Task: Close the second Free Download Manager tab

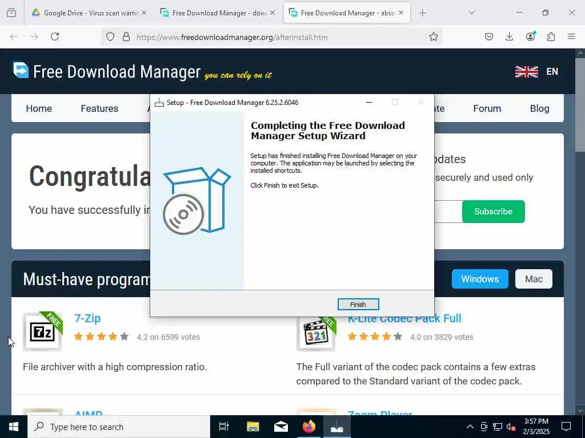Action: pos(273,13)
